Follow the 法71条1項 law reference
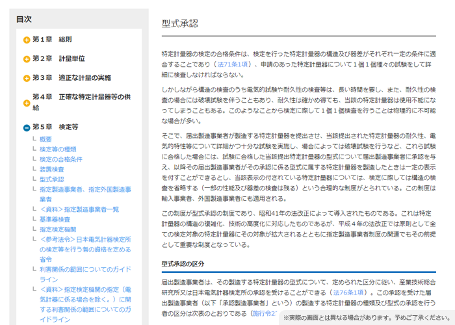This screenshot has width=455, height=325. 233,64
